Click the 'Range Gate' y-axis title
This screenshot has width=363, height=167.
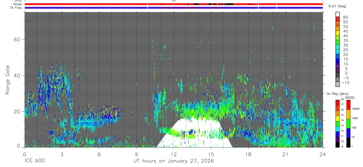pyautogui.click(x=7, y=80)
